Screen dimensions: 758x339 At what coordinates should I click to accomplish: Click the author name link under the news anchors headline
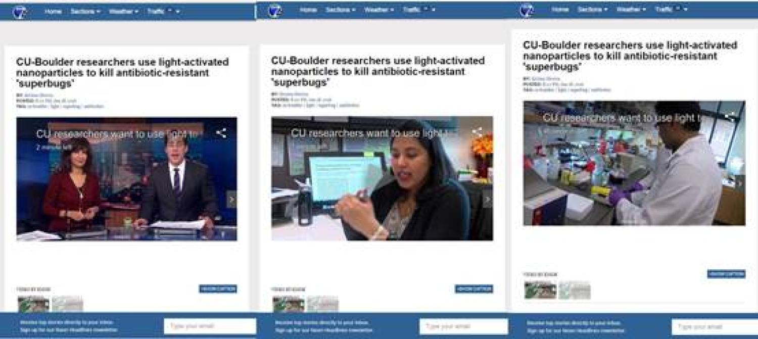point(39,95)
